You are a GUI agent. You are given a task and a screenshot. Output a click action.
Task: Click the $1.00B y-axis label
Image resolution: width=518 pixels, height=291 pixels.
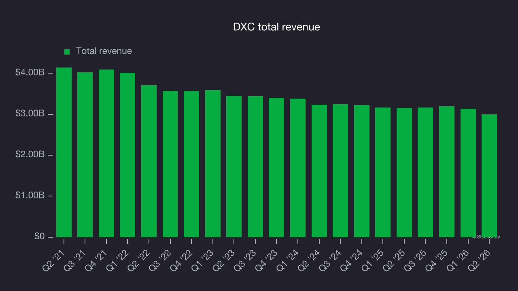pyautogui.click(x=29, y=196)
